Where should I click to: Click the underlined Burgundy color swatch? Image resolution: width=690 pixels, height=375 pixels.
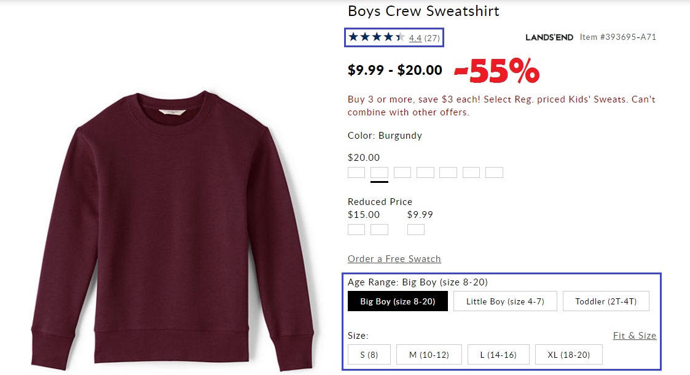(379, 172)
